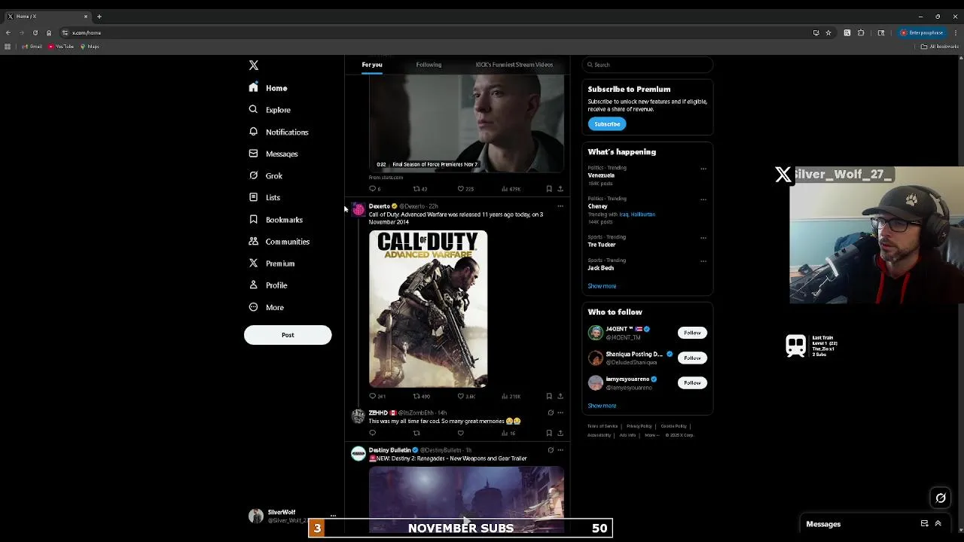The image size is (964, 542).
Task: Bookmark this page with the address bar star
Action: pyautogui.click(x=828, y=32)
